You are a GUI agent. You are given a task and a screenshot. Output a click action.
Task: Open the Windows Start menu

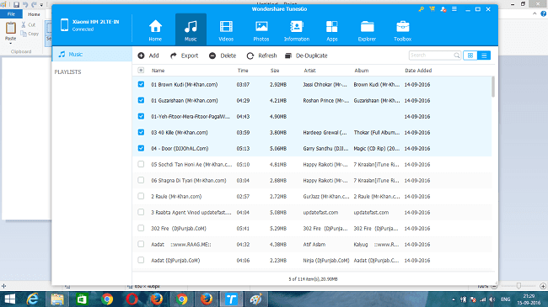point(10,299)
